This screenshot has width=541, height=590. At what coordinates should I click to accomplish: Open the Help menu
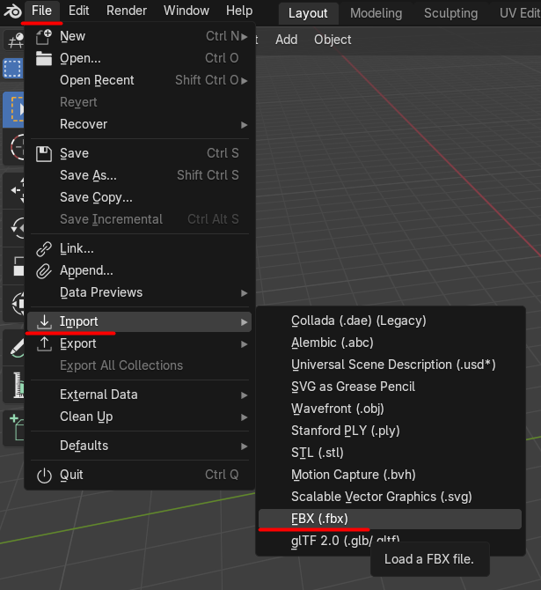point(239,11)
